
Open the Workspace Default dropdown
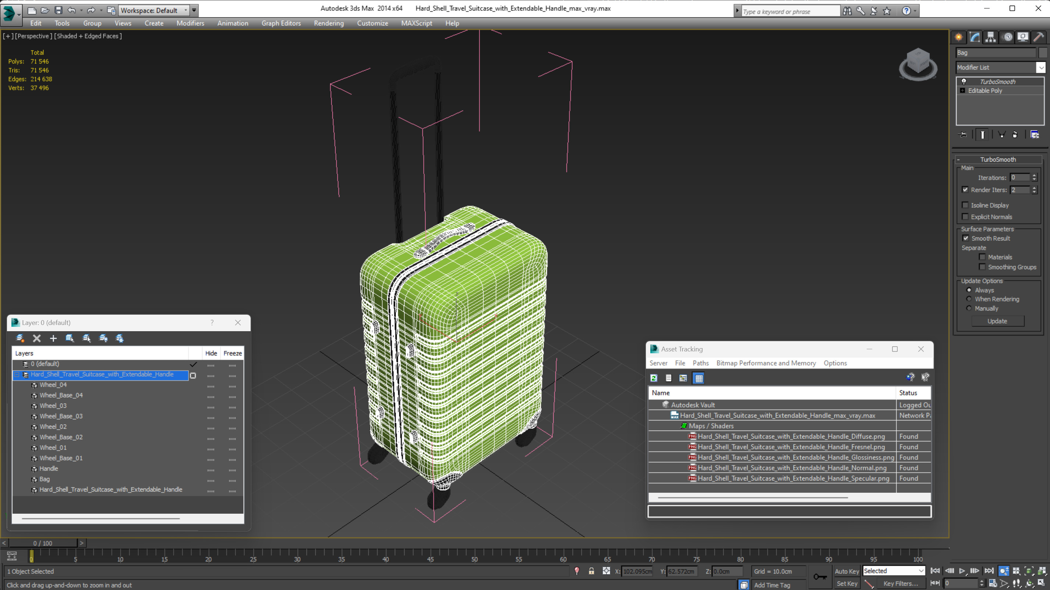click(x=185, y=11)
